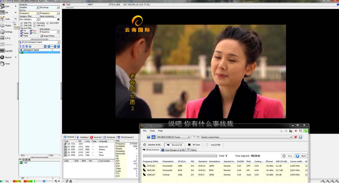Expand the Scan button dropdown arrow
339x183 pixels.
click(x=16, y=6)
